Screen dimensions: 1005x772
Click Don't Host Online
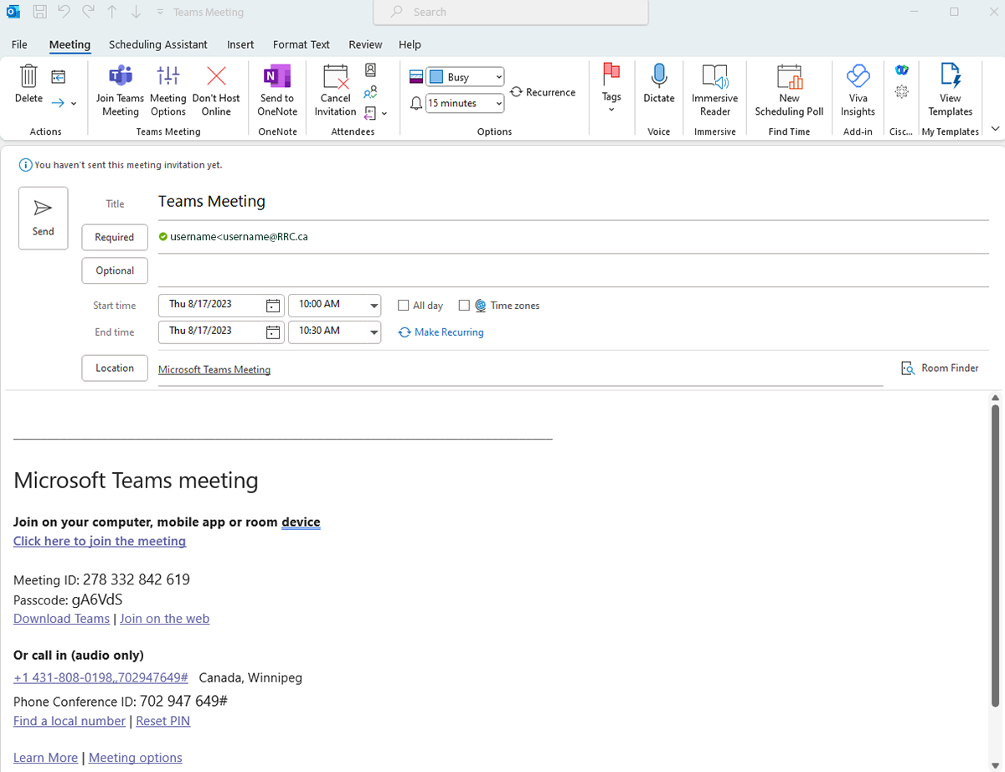216,90
